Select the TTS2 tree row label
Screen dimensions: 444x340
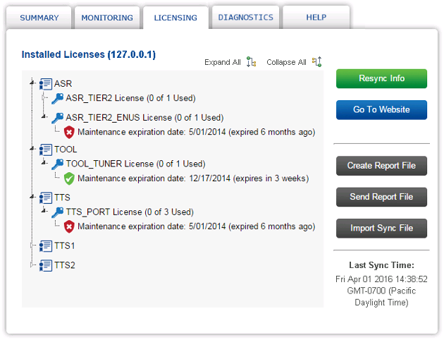65,265
